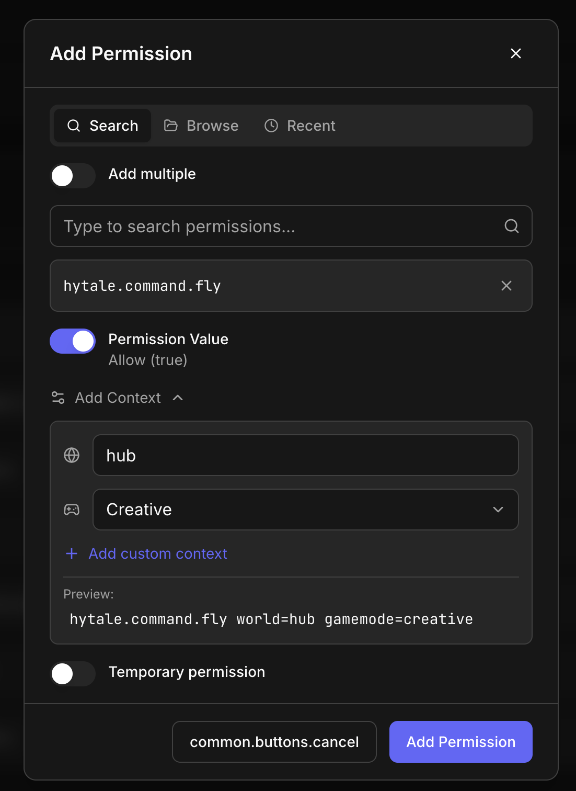Click the Recent clock icon

click(x=271, y=126)
